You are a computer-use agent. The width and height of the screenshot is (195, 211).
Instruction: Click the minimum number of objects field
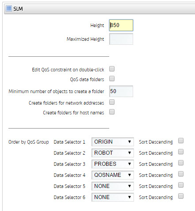(121, 91)
